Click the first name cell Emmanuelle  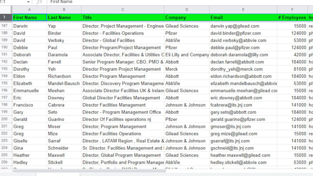click(29, 91)
